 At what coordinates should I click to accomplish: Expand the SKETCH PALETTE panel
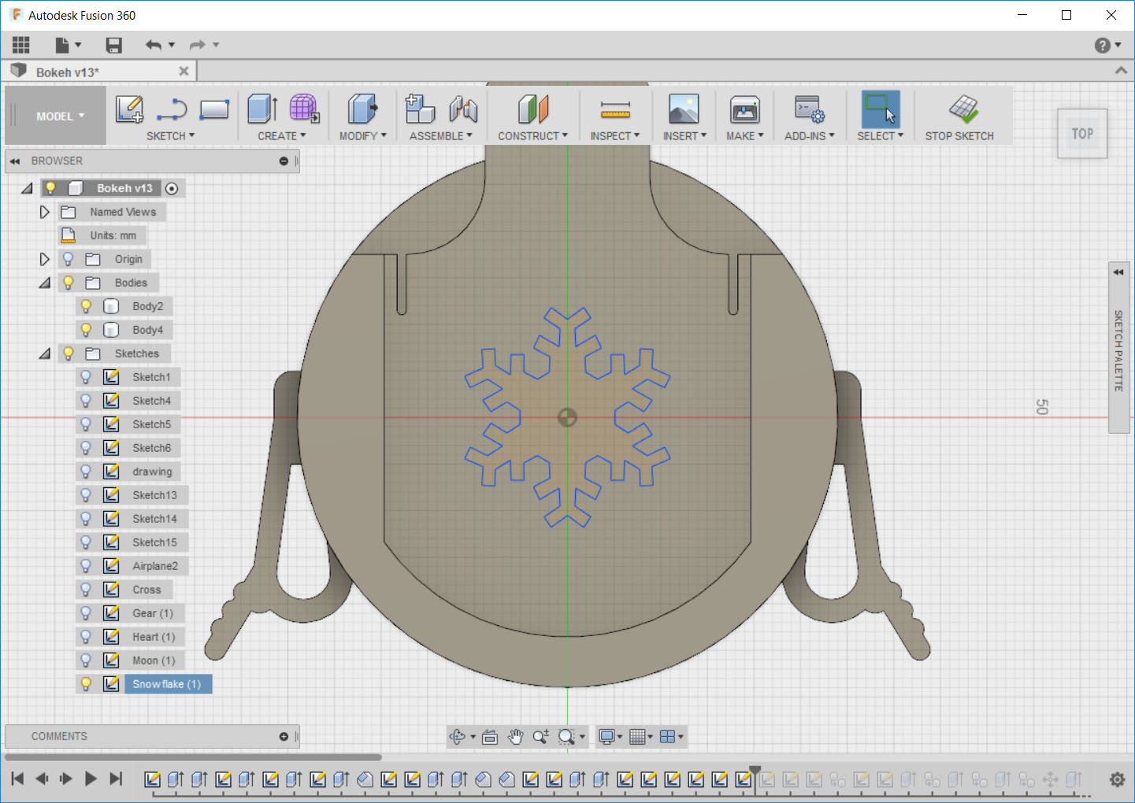tap(1118, 272)
